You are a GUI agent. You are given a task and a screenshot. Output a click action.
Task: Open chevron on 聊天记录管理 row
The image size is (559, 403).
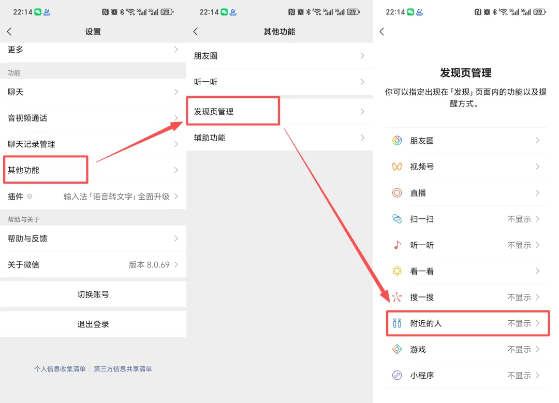(176, 144)
